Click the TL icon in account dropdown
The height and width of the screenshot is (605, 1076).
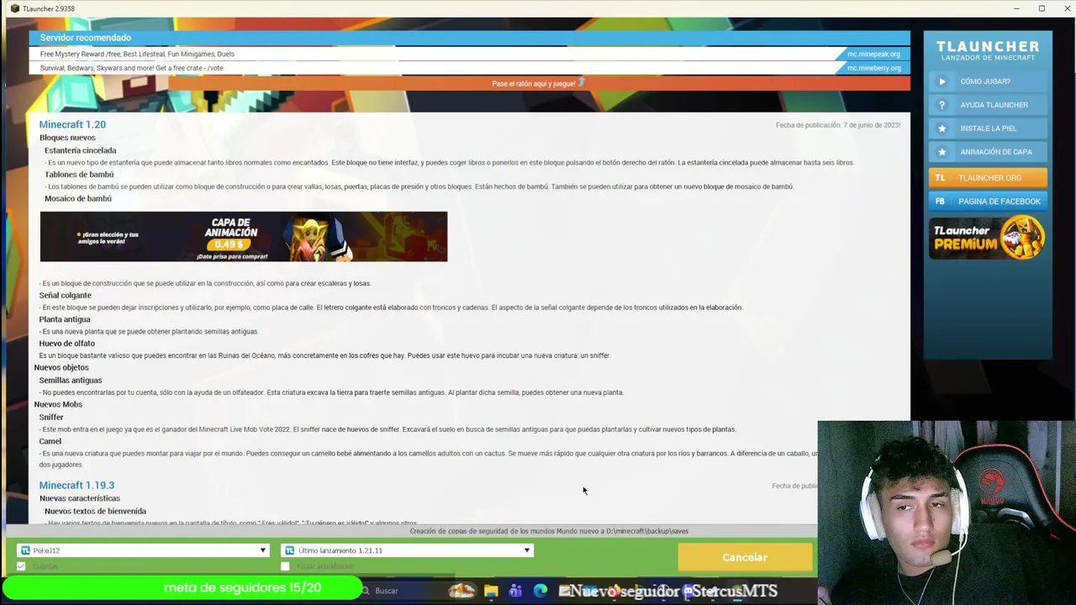(x=25, y=550)
